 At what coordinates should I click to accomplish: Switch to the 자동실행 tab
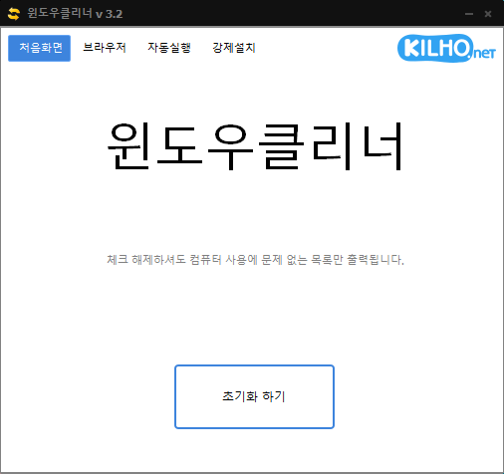click(x=169, y=48)
